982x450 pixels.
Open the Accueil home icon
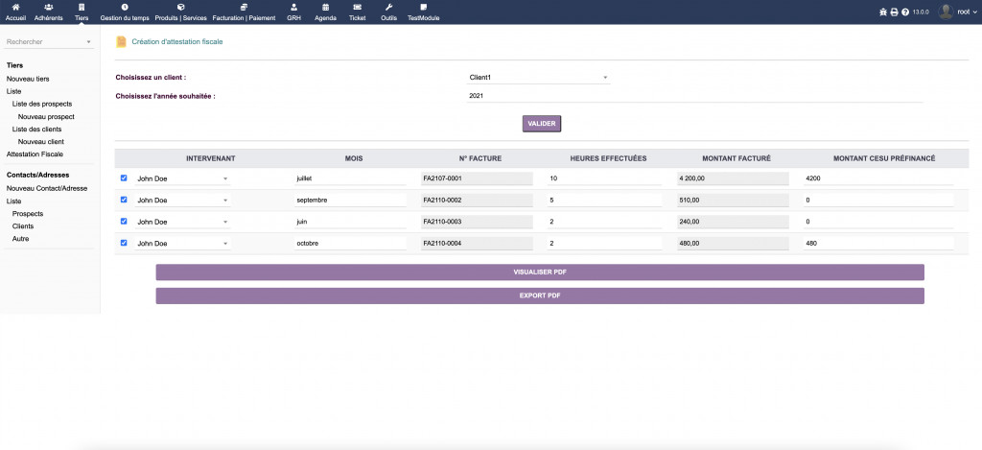pyautogui.click(x=15, y=8)
